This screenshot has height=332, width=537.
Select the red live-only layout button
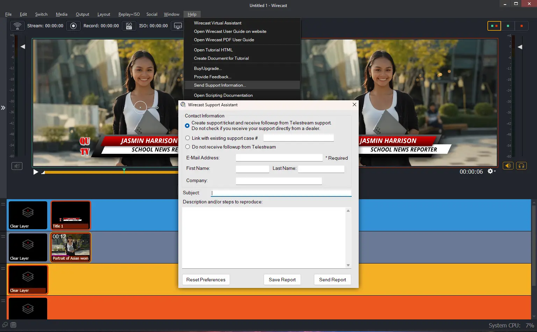(x=521, y=26)
